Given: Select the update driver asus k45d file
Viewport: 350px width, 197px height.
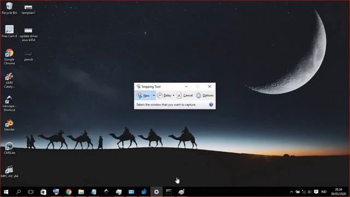Looking at the screenshot, I should (x=28, y=34).
